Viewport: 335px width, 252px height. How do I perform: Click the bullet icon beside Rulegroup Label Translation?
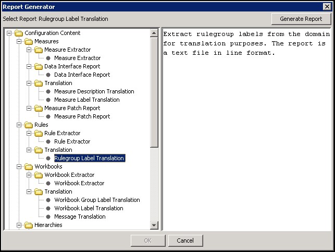(x=48, y=158)
